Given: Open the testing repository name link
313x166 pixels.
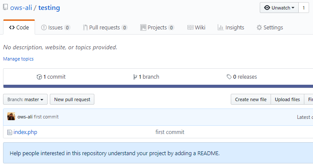Looking at the screenshot, I should pos(49,8).
